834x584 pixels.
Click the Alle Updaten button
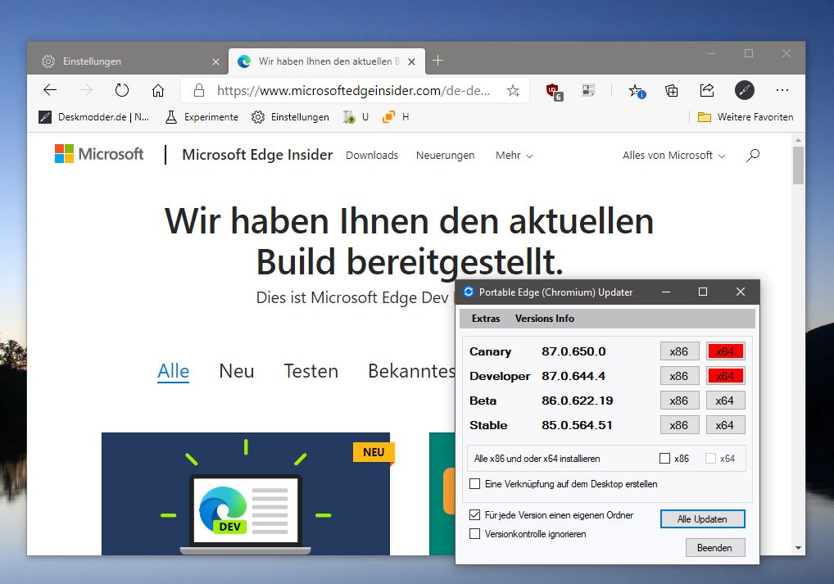pyautogui.click(x=702, y=519)
